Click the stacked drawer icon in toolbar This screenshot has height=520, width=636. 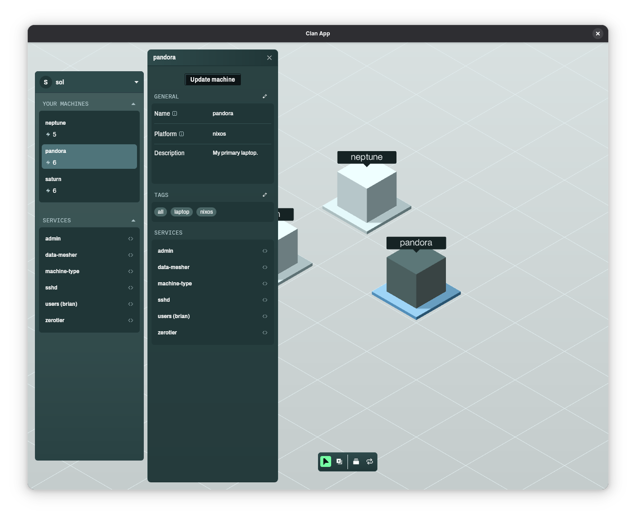point(356,461)
